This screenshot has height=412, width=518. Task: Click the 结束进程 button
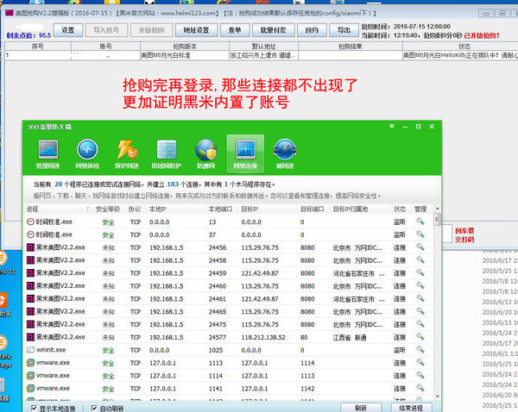point(411,408)
